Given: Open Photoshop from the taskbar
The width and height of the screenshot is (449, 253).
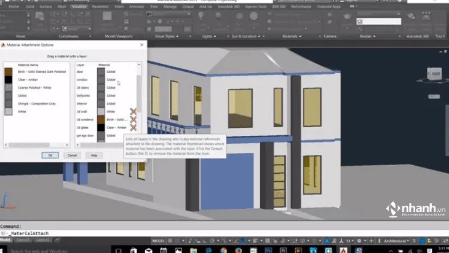Looking at the screenshot, I should [x=268, y=251].
